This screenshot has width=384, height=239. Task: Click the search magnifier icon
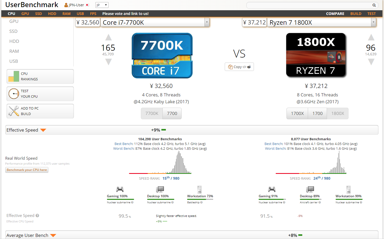click(374, 5)
